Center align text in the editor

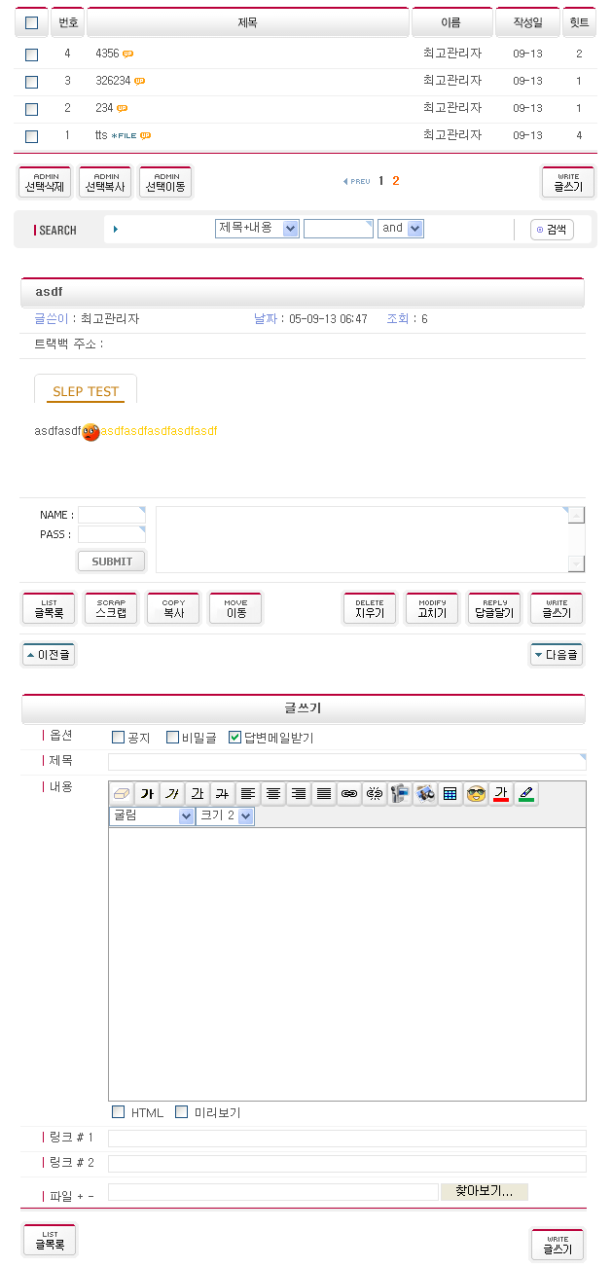pyautogui.click(x=273, y=794)
